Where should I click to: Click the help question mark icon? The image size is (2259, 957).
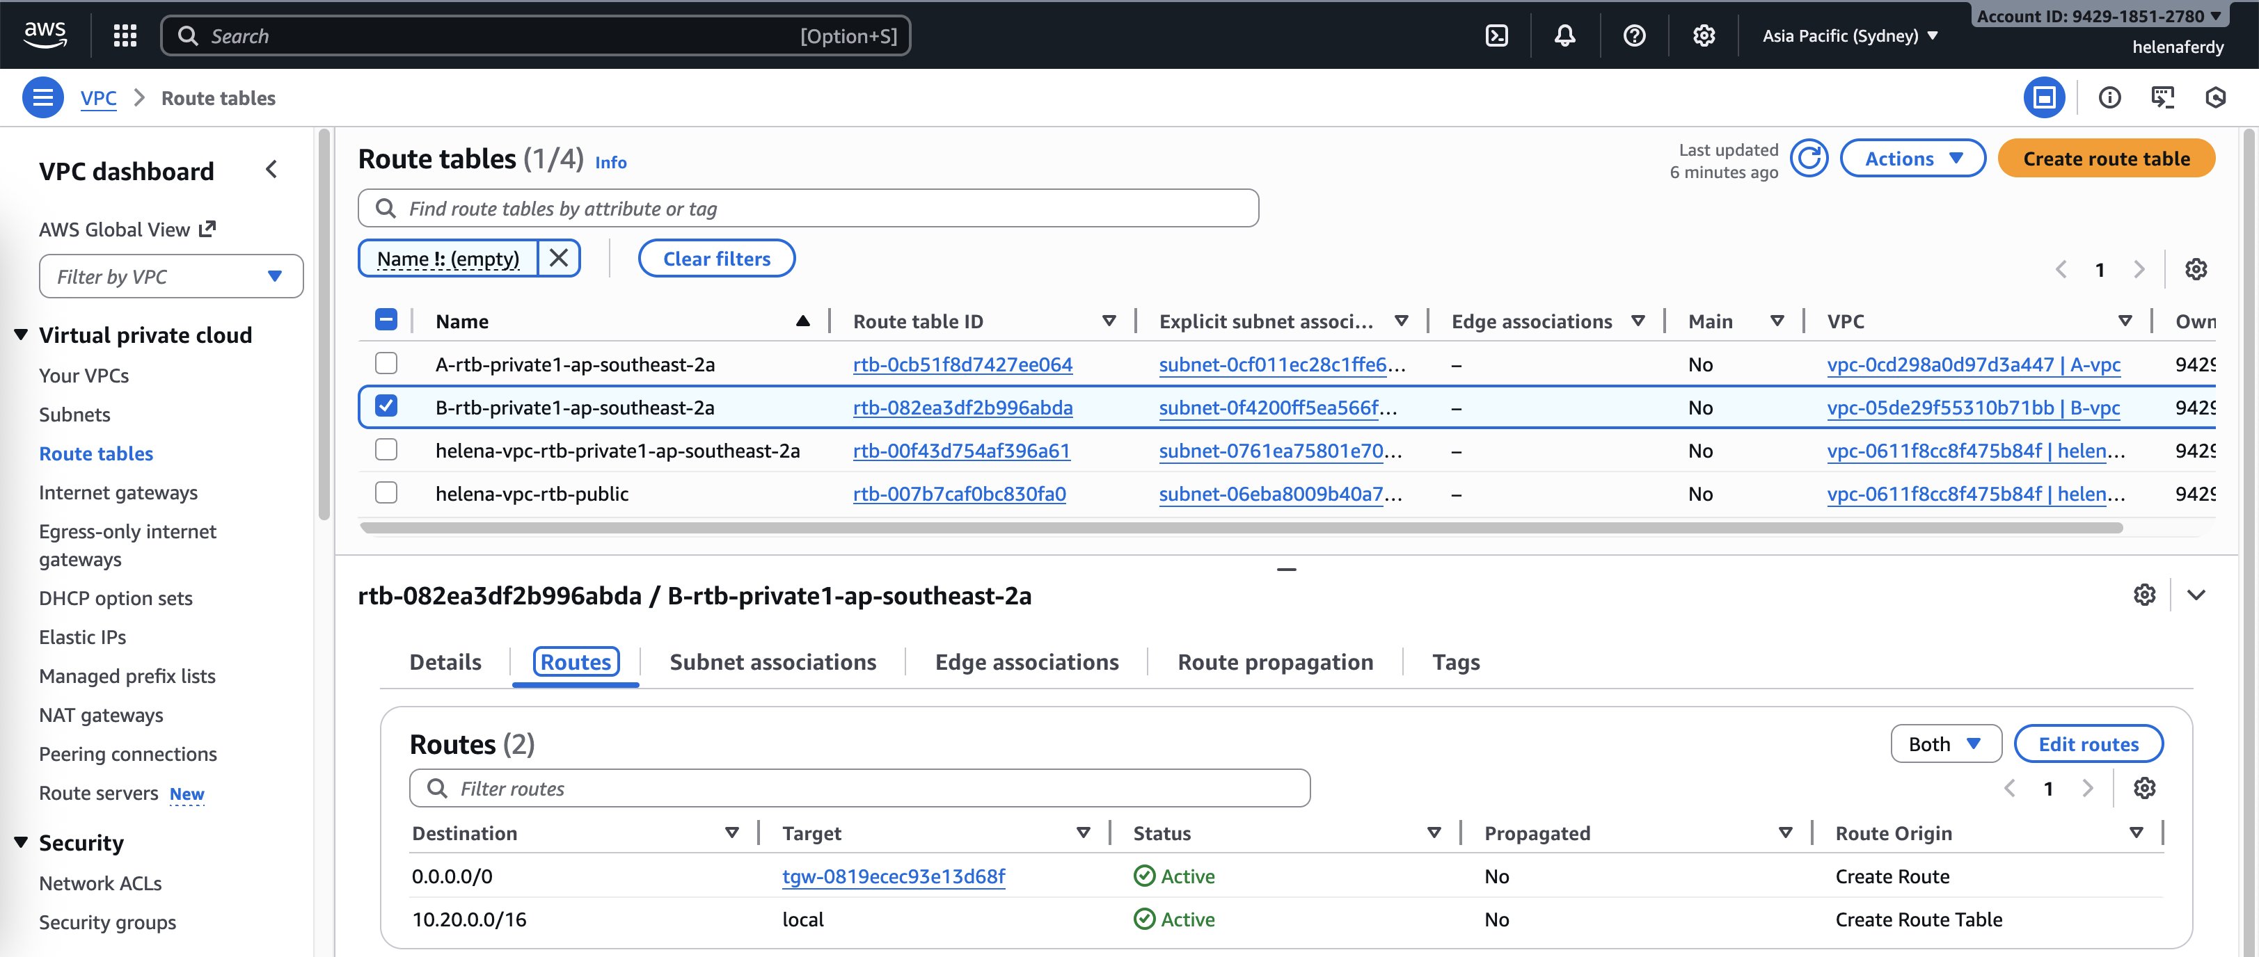pos(1634,36)
